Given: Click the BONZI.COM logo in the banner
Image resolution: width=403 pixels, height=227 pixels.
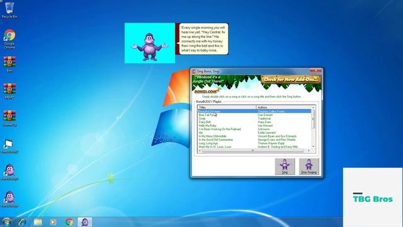Looking at the screenshot, I should pyautogui.click(x=207, y=91).
